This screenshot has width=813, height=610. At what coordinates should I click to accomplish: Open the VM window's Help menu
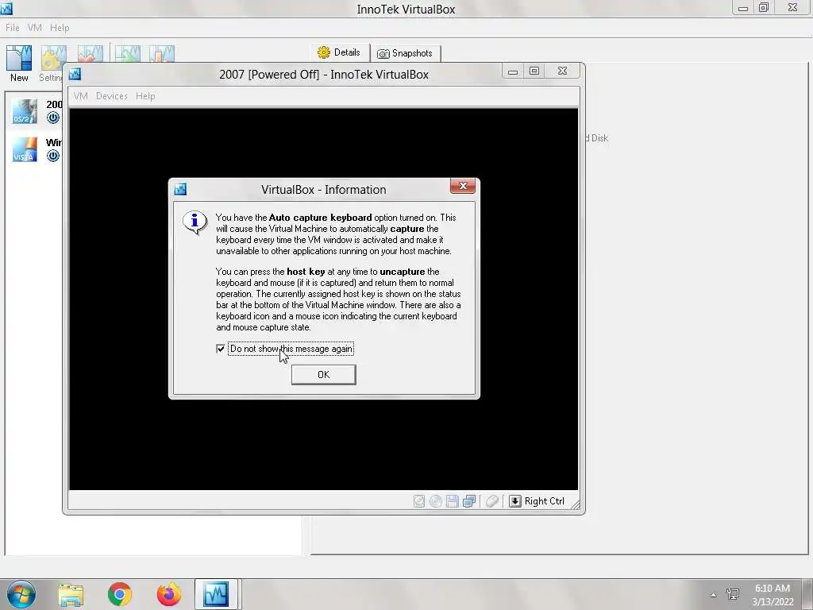point(145,96)
